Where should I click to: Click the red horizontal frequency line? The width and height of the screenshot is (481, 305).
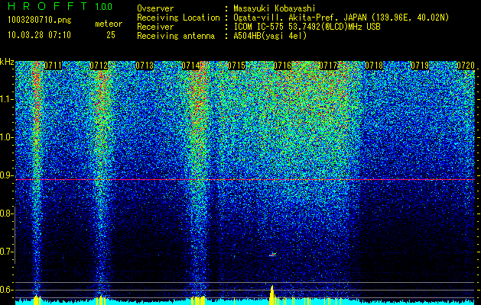[x=245, y=180]
